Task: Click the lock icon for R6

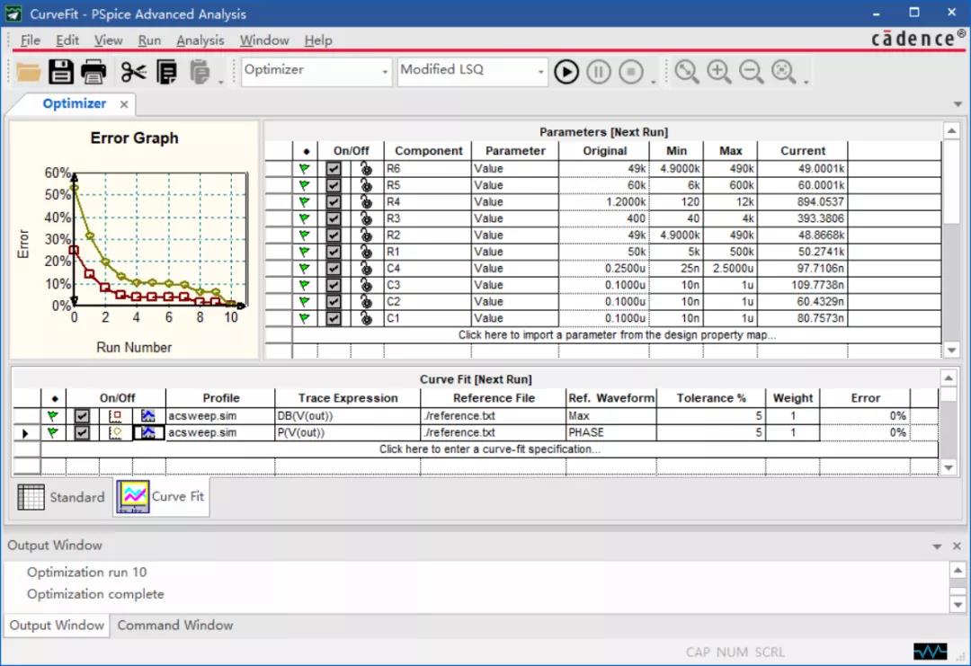Action: pyautogui.click(x=366, y=168)
